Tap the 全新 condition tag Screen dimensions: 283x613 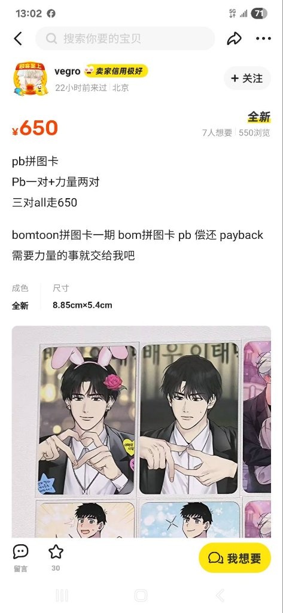click(258, 117)
